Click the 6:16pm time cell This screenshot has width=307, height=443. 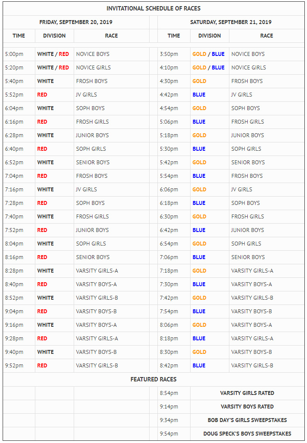[19, 122]
